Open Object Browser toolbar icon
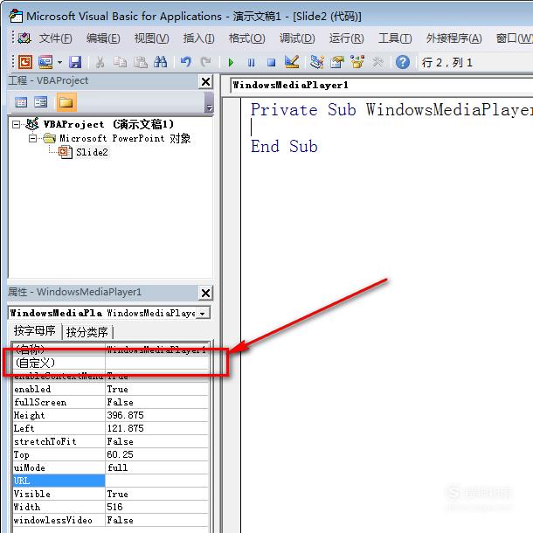 coord(357,62)
